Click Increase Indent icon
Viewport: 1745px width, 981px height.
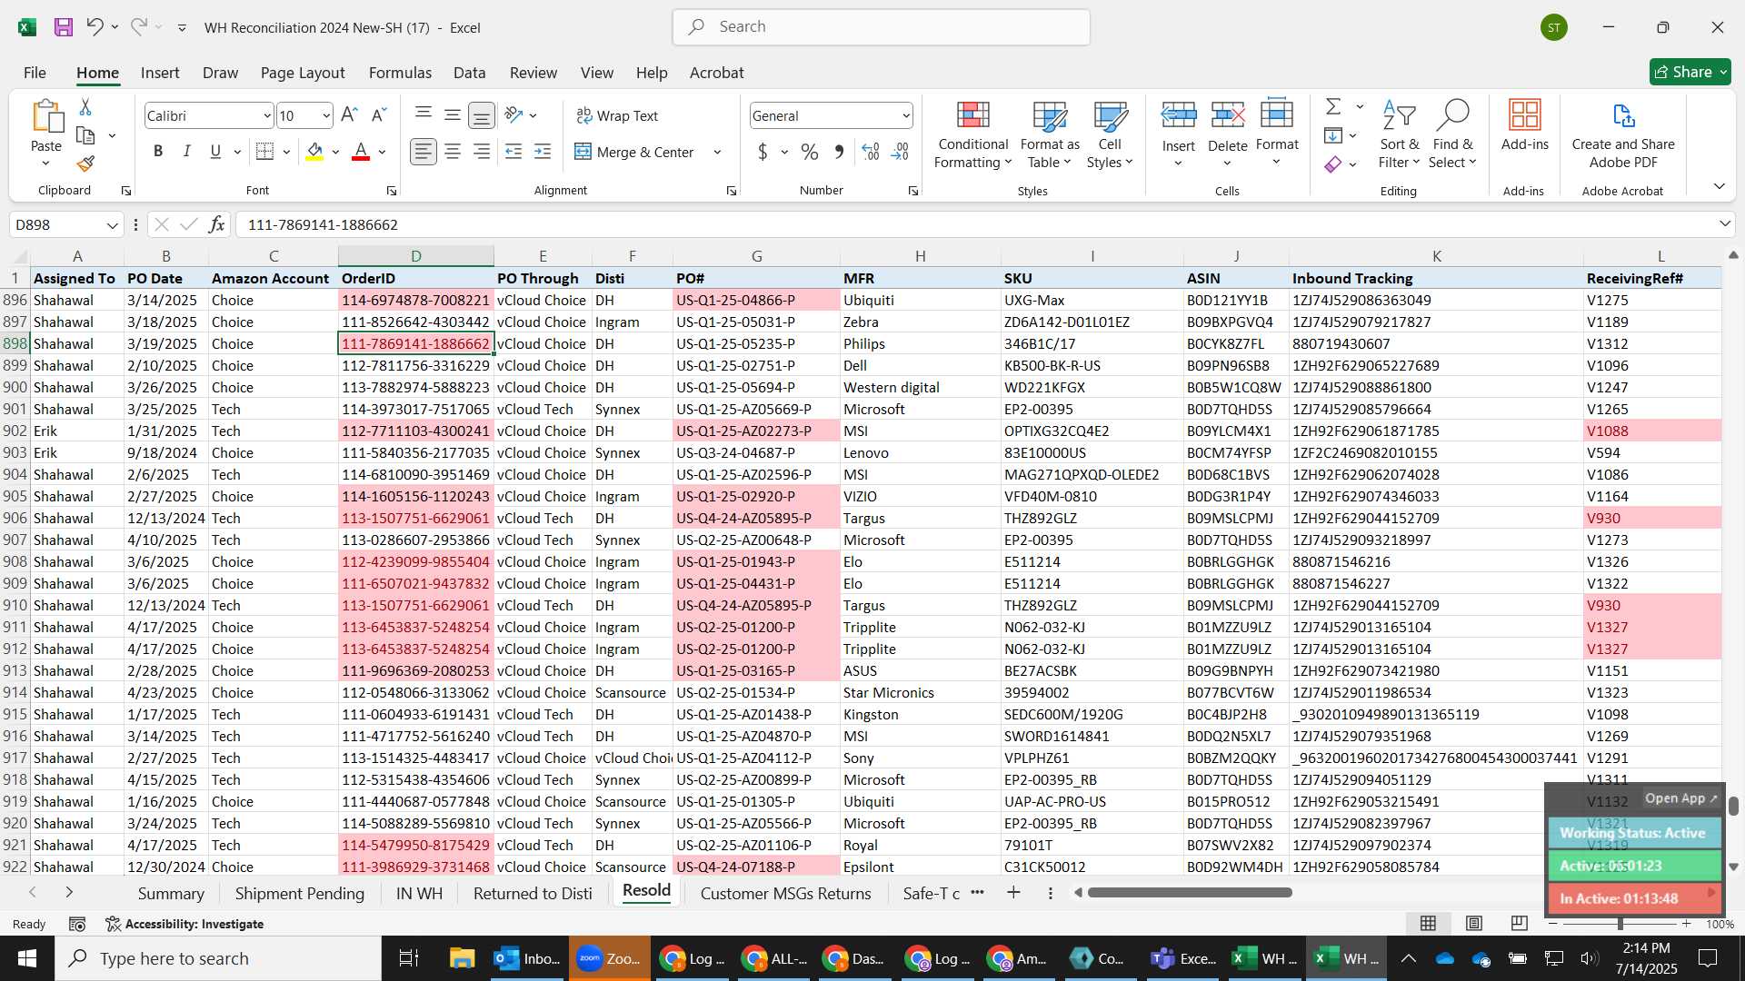pyautogui.click(x=543, y=152)
